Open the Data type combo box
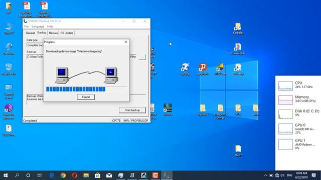Image resolution: width=321 pixels, height=180 pixels. point(35,45)
